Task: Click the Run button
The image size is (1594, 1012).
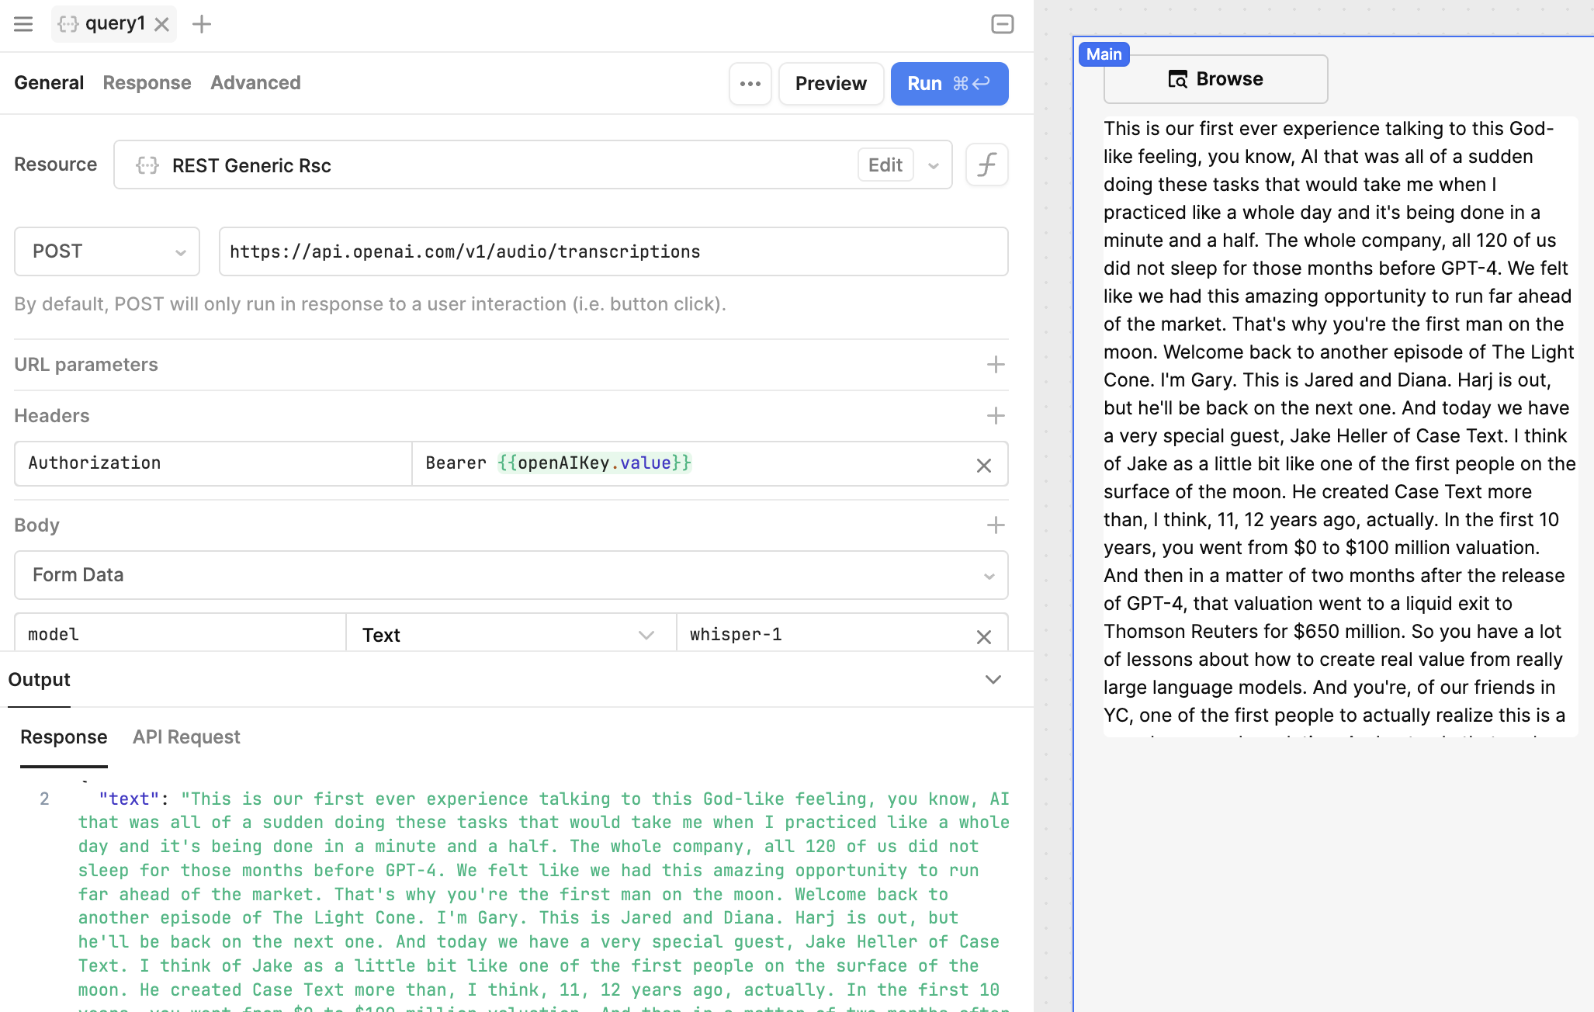Action: tap(948, 84)
